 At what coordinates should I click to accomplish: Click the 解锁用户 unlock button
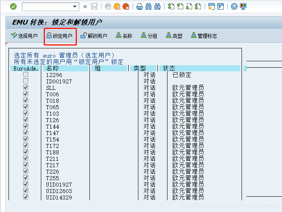pos(94,35)
